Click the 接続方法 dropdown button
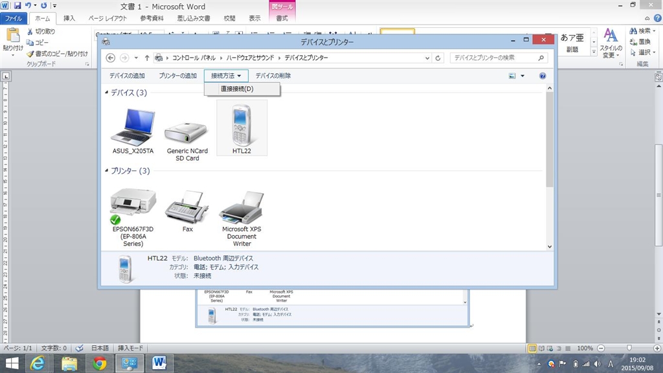Image resolution: width=663 pixels, height=373 pixels. (226, 76)
